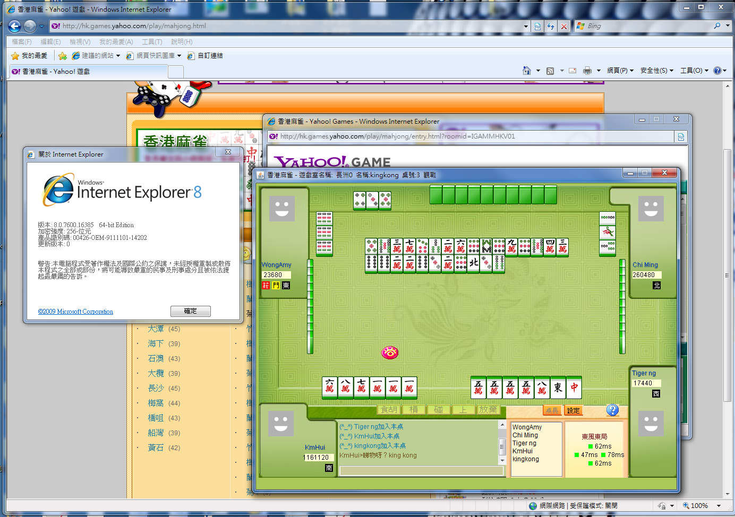This screenshot has height=517, width=735.
Task: Open compatibility view icon in main address bar
Action: click(538, 26)
